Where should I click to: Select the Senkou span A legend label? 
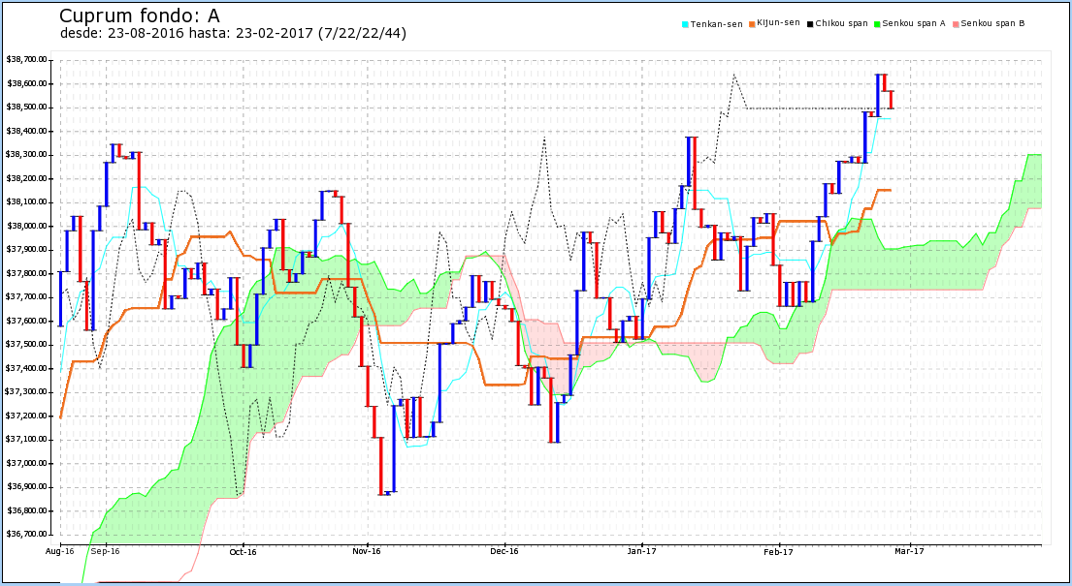tap(914, 23)
